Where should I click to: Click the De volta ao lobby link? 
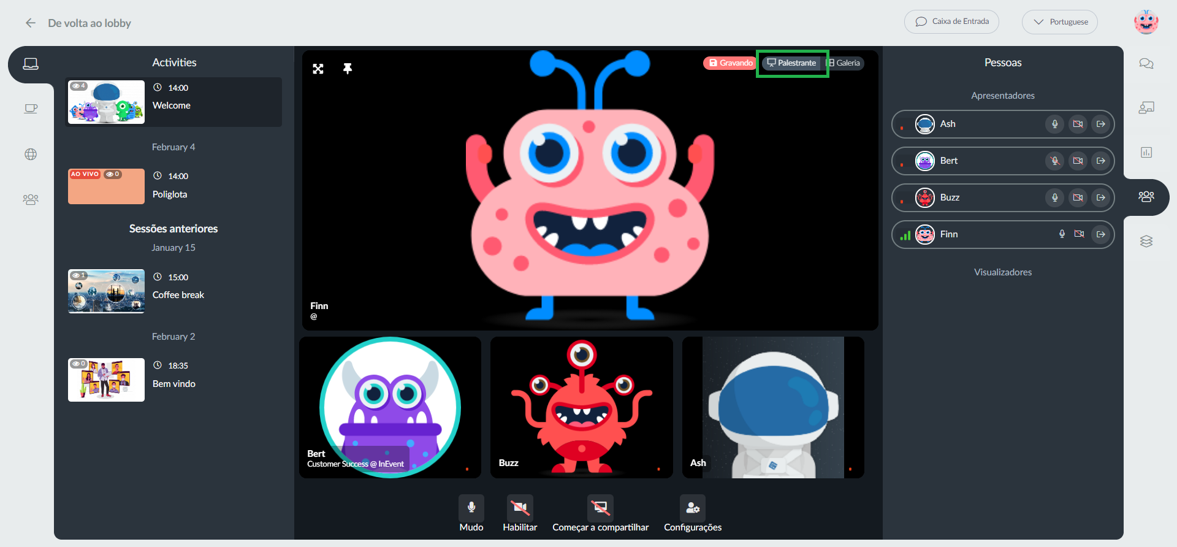pos(90,23)
